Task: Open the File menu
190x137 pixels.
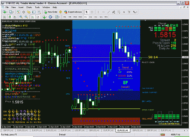Action: 7,7
